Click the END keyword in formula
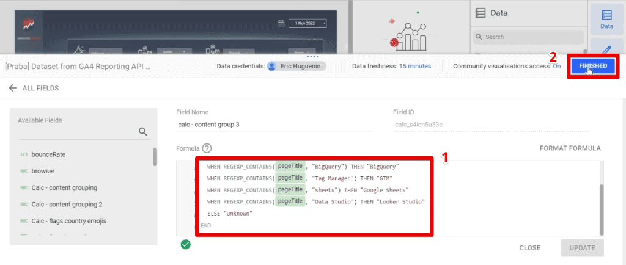Viewport: 626px width, 265px height. click(205, 225)
